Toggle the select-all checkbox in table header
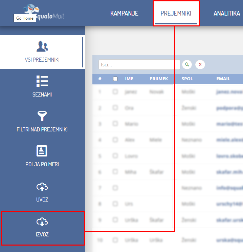Viewport: 243px width, 252px height. [x=115, y=79]
